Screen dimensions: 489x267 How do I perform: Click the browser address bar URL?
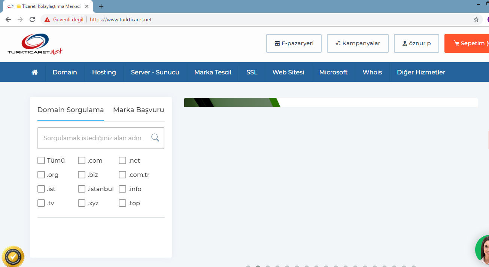(121, 19)
